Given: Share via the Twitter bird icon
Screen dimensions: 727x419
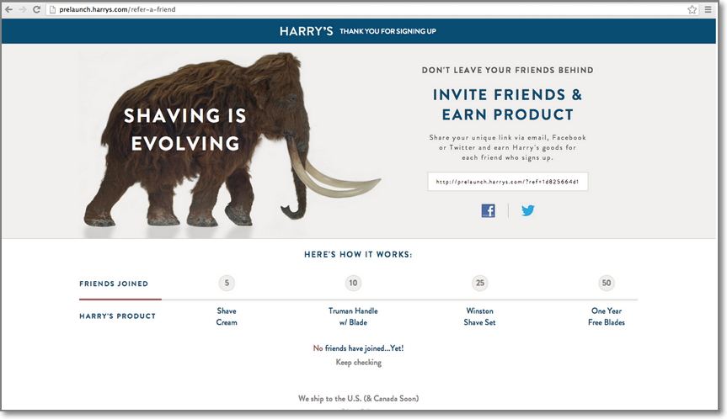Looking at the screenshot, I should (x=527, y=210).
